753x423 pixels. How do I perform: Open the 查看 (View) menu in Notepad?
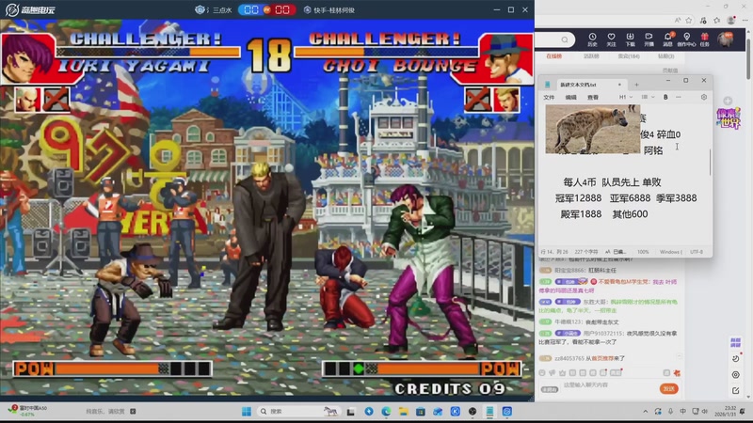coord(593,98)
